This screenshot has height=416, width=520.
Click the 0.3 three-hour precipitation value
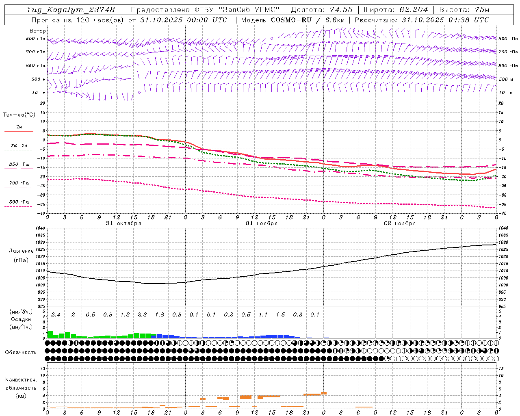point(298,315)
